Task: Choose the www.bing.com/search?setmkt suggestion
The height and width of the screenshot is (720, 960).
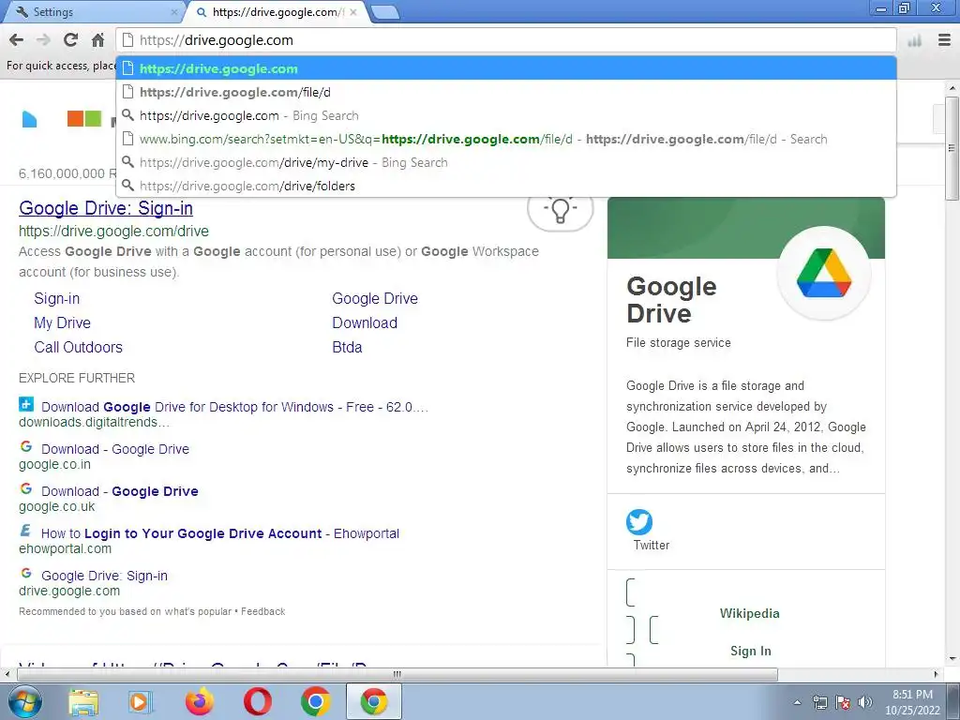Action: click(x=506, y=139)
